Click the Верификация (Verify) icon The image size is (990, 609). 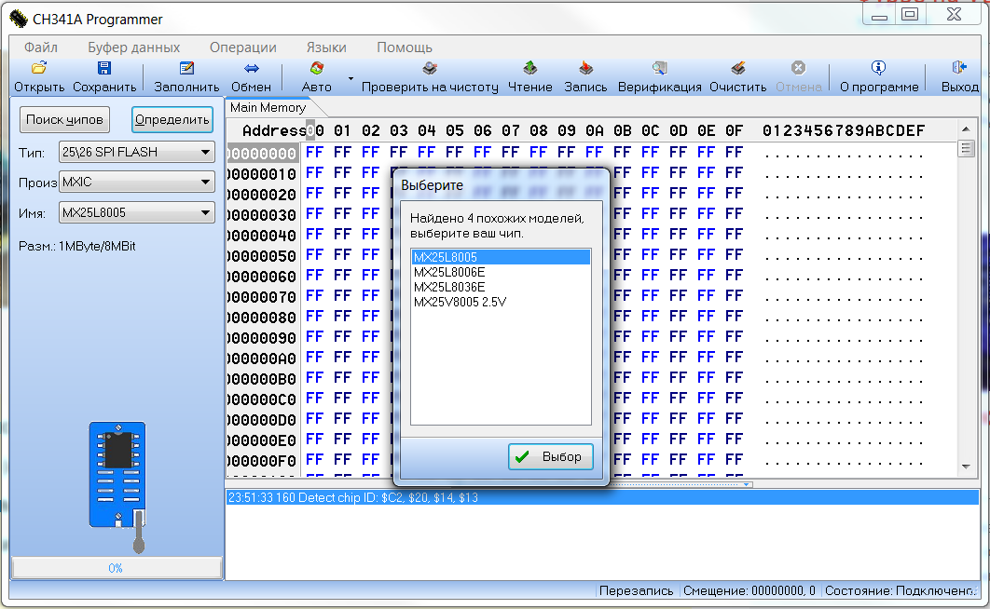(x=659, y=69)
